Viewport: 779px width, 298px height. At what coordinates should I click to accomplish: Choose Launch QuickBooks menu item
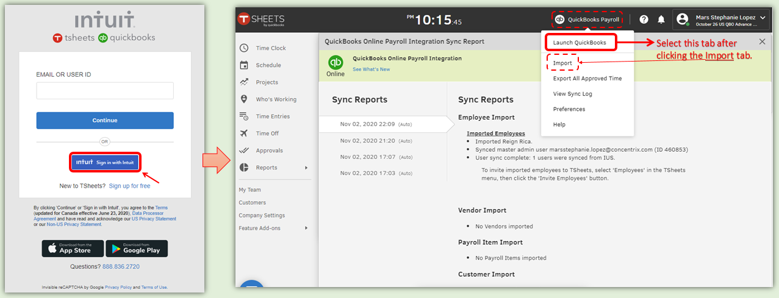[580, 43]
